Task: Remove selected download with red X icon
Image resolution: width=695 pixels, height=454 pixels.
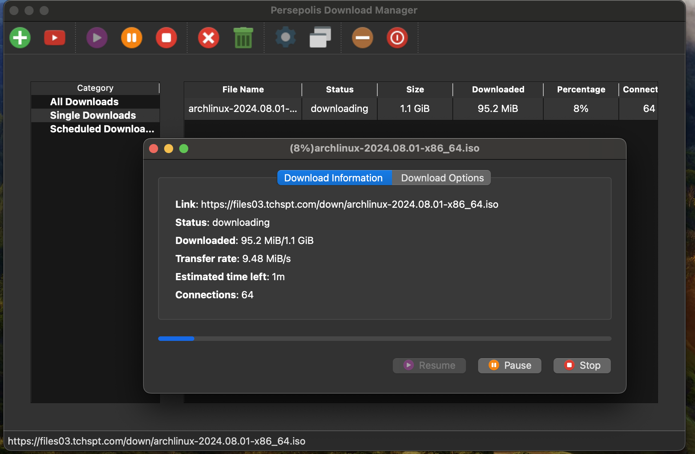Action: click(x=209, y=38)
